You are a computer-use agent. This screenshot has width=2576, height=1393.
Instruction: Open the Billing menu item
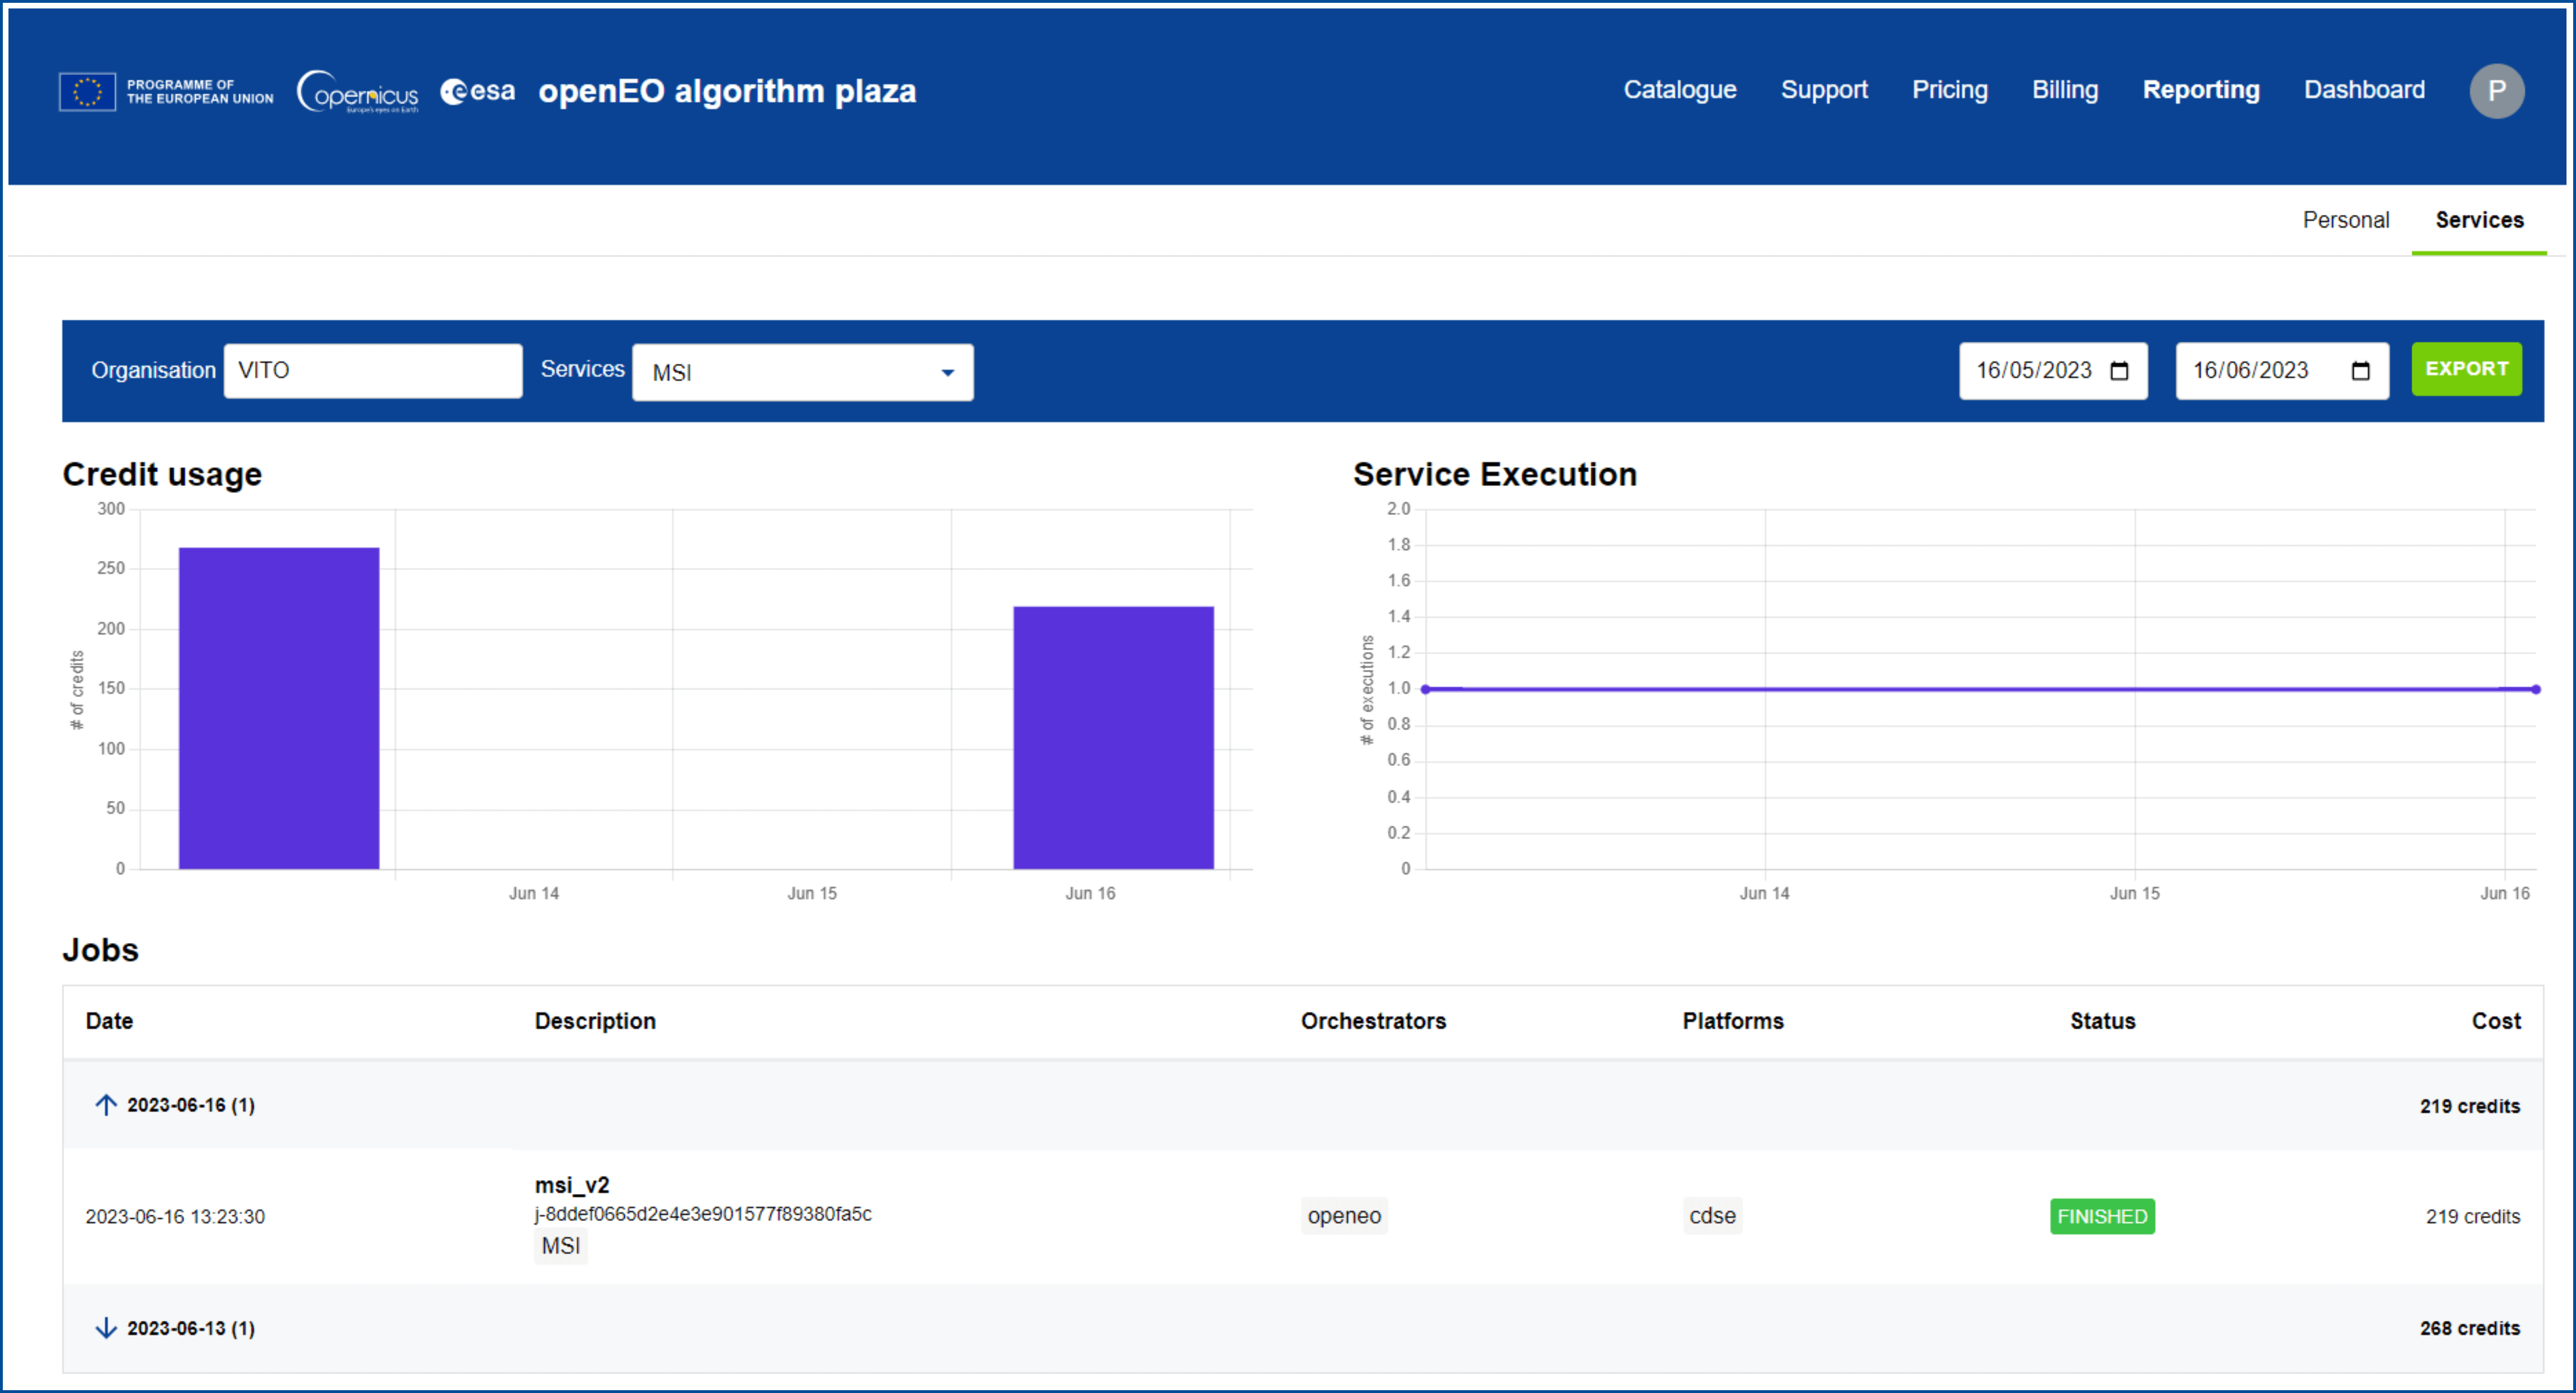pyautogui.click(x=2064, y=90)
